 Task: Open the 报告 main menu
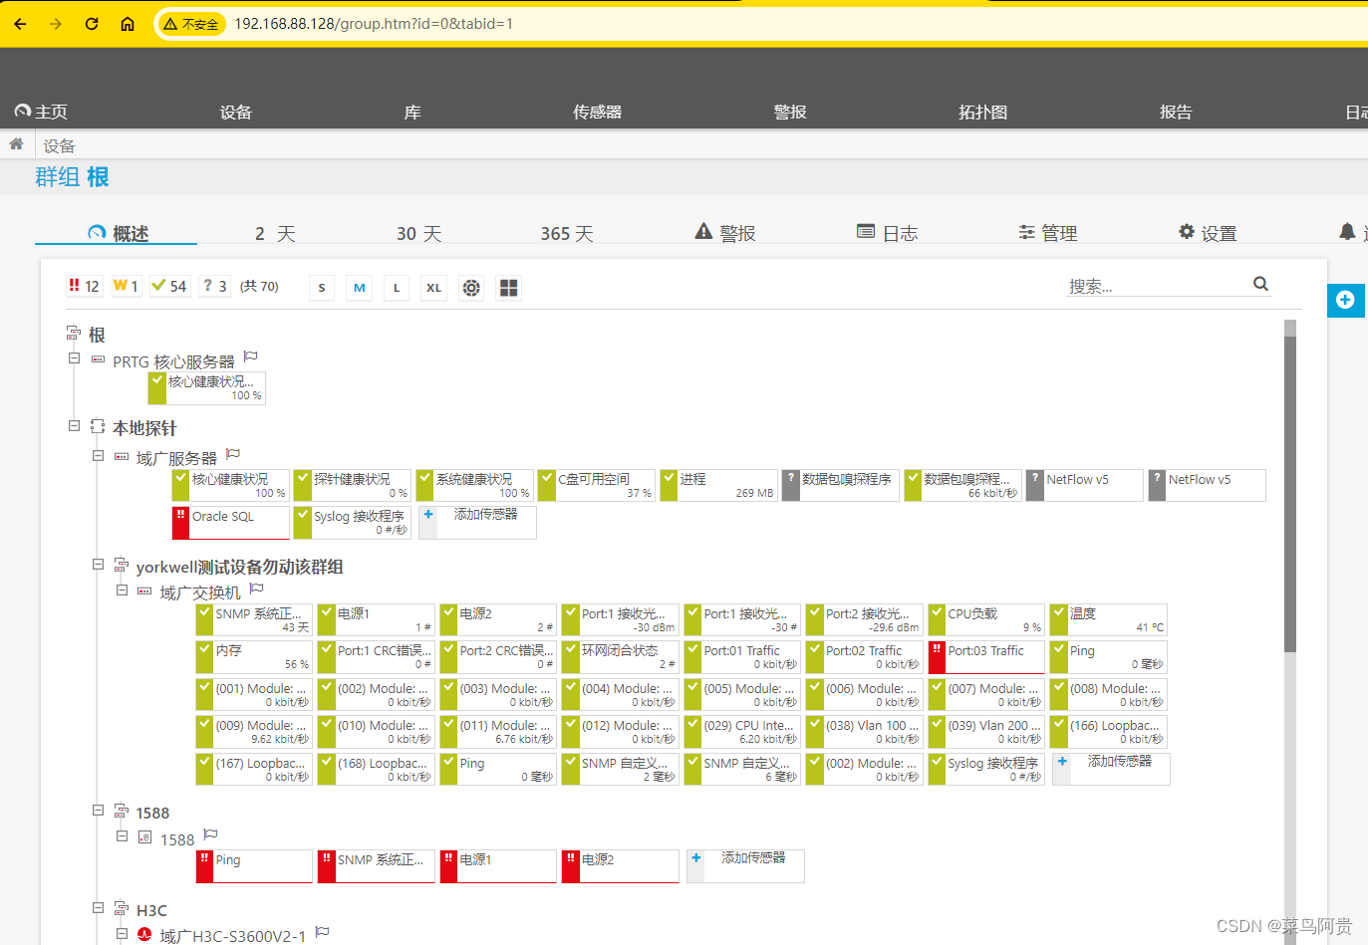click(x=1176, y=113)
